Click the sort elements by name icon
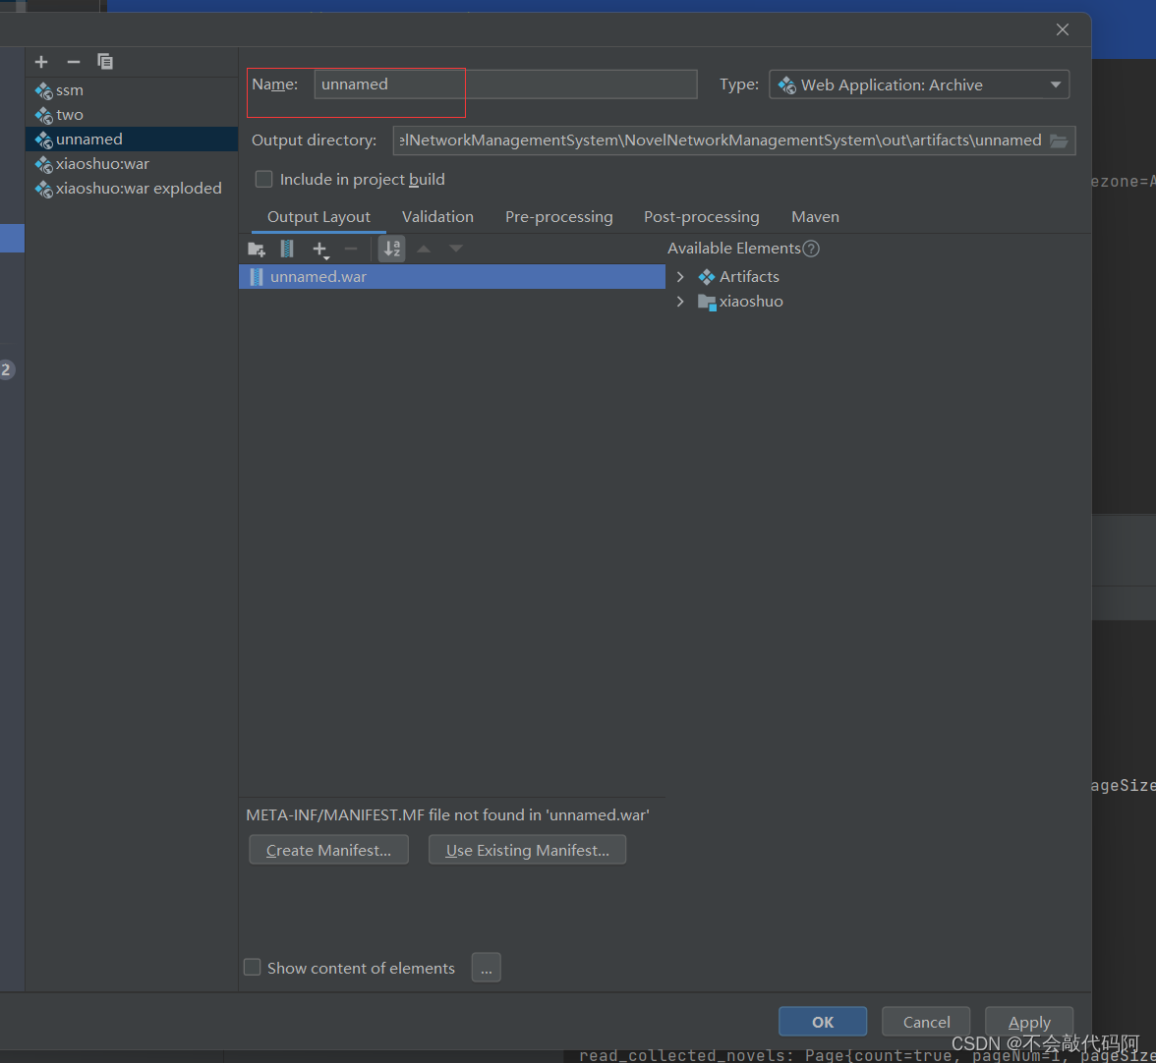The image size is (1156, 1063). pos(391,249)
